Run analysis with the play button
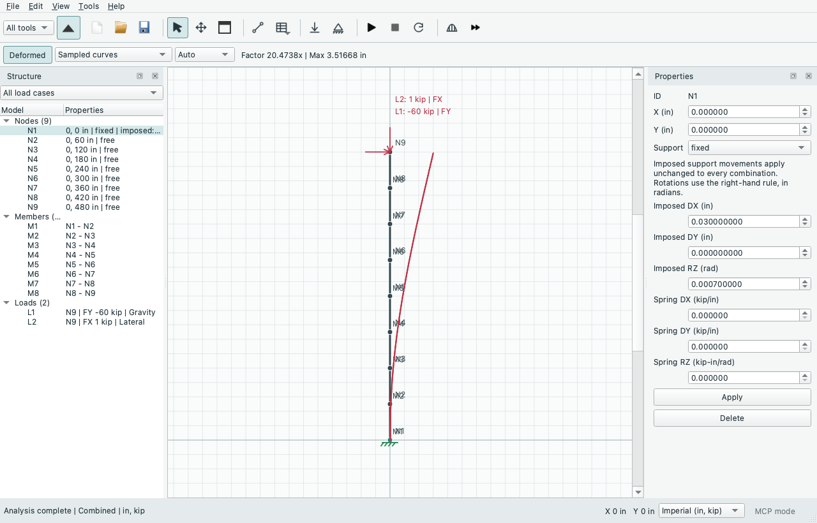Viewport: 817px width, 523px height. [371, 28]
